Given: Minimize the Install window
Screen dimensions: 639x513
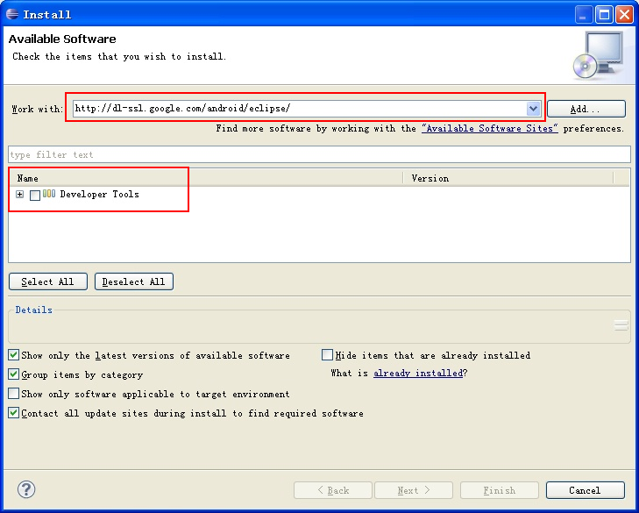Looking at the screenshot, I should coord(584,15).
